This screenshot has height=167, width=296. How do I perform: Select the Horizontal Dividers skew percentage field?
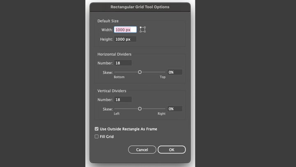pyautogui.click(x=175, y=72)
